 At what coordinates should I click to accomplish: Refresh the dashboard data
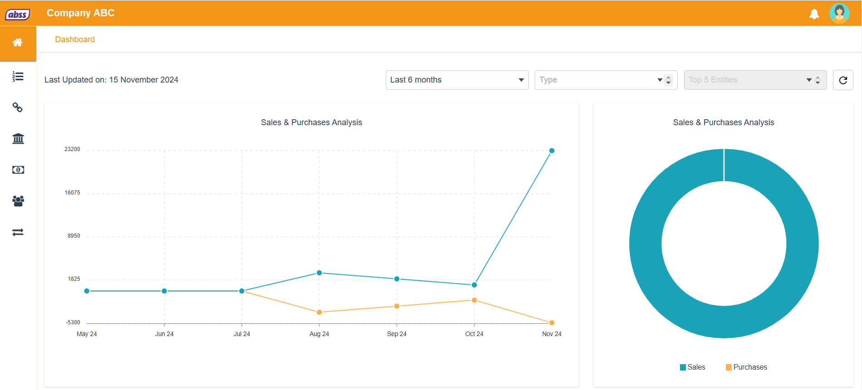(x=843, y=80)
